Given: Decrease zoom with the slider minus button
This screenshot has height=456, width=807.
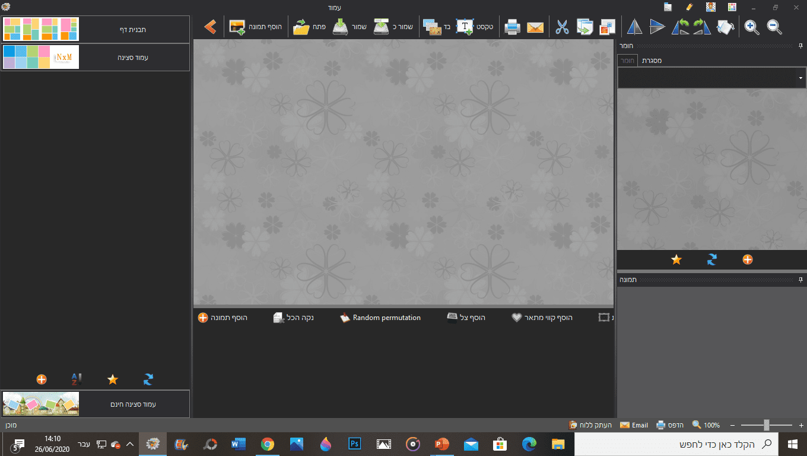Looking at the screenshot, I should click(732, 425).
